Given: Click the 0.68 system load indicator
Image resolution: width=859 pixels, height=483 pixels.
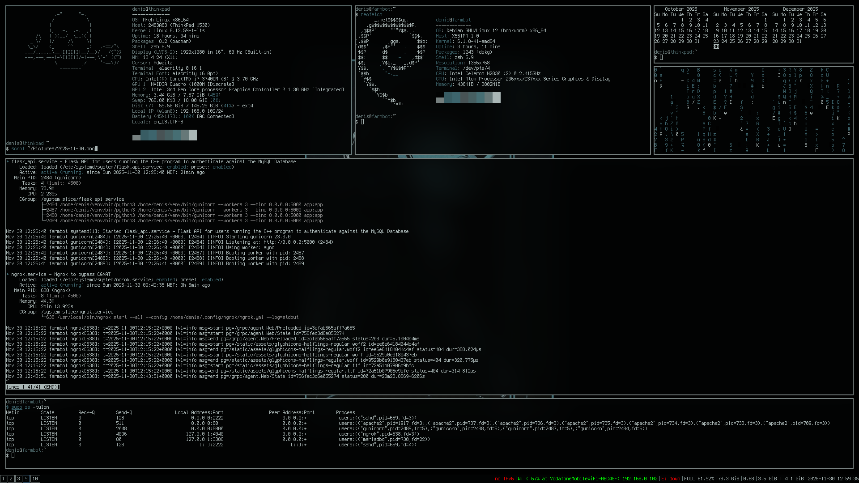Looking at the screenshot, I should point(748,479).
